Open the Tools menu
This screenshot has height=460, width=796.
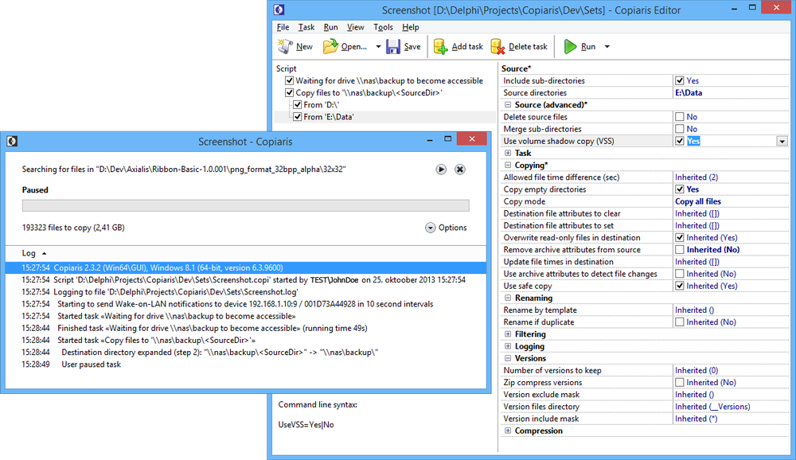384,27
